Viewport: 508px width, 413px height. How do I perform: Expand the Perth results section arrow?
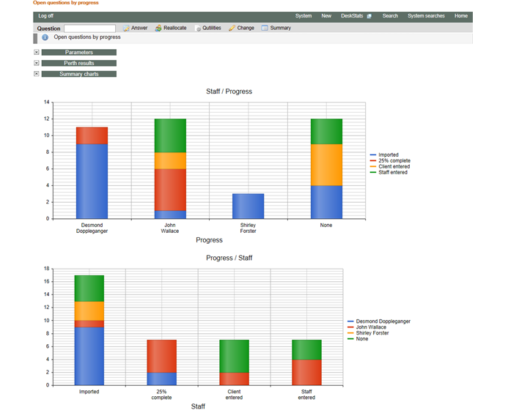coord(37,63)
